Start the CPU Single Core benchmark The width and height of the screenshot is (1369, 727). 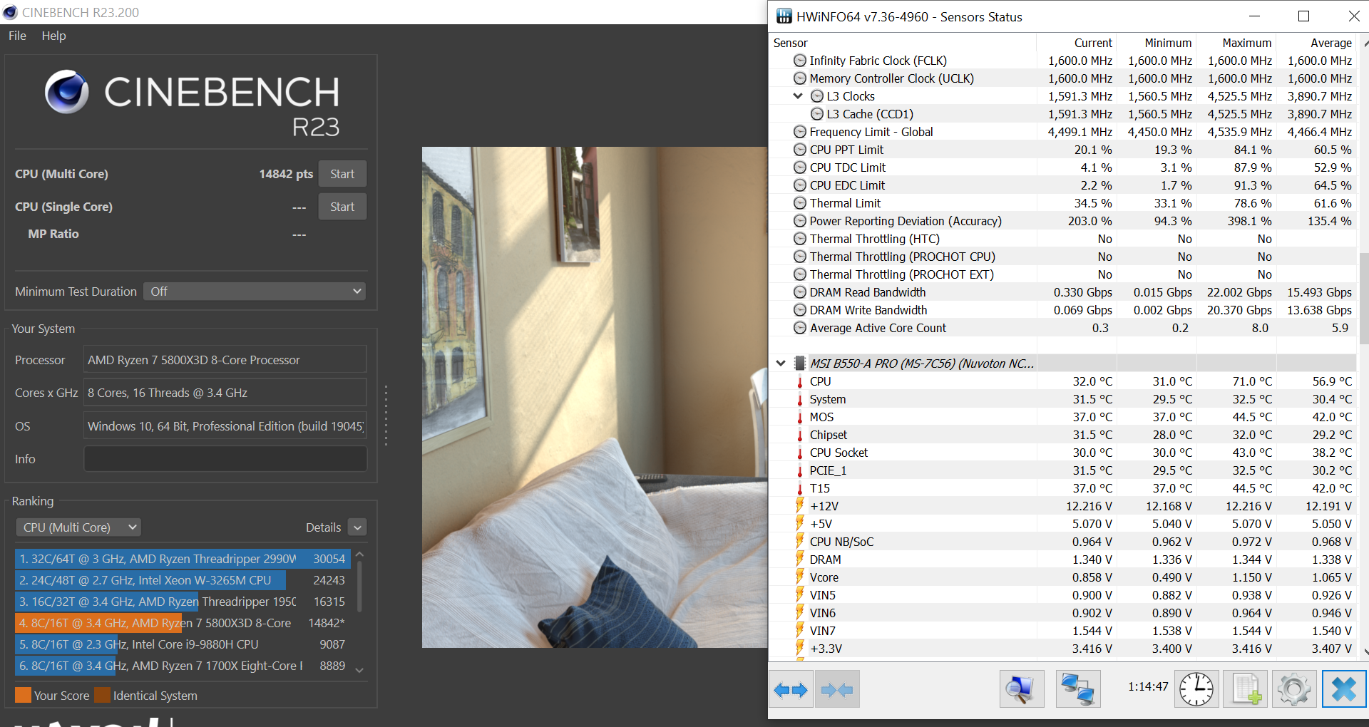point(342,207)
